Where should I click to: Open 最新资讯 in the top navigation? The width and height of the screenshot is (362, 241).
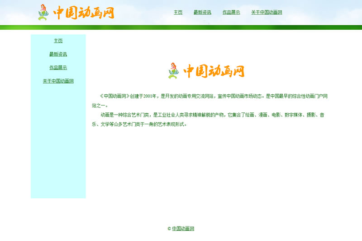coord(202,13)
